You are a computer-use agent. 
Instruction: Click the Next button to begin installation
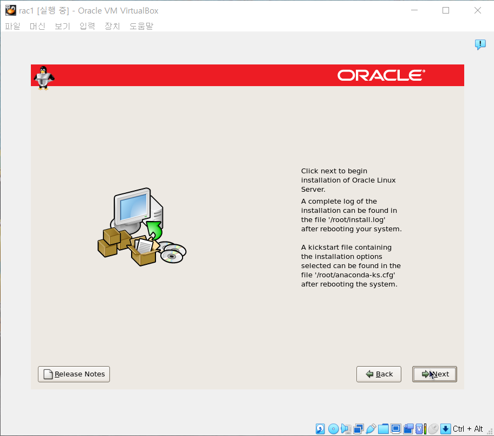[434, 374]
